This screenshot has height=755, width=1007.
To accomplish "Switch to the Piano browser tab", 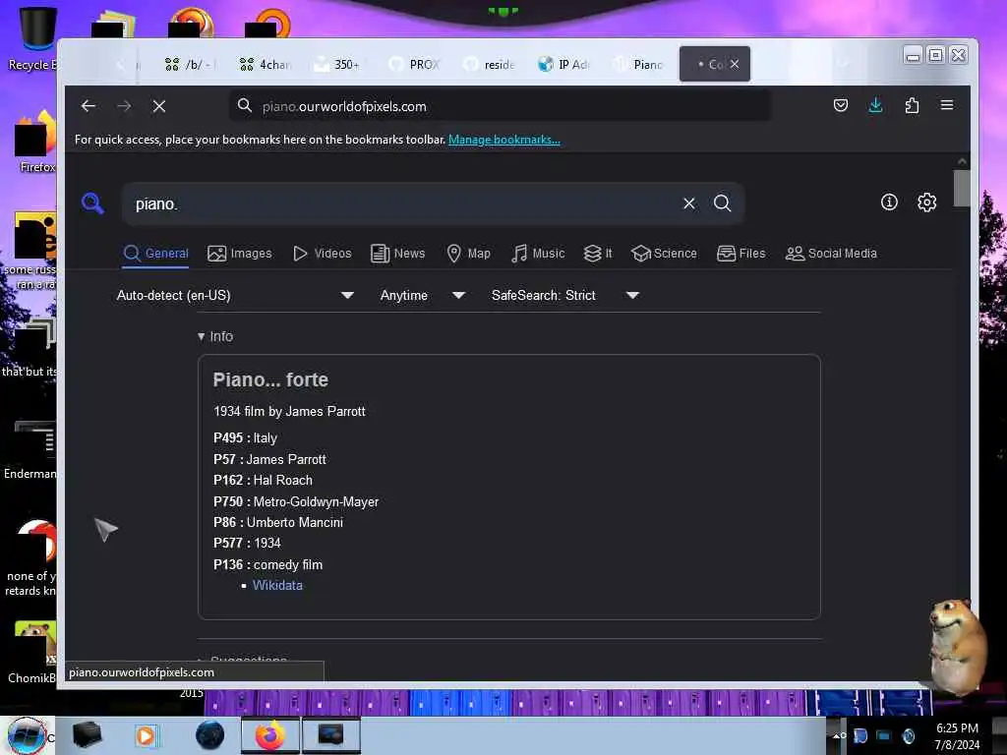I will 638,64.
